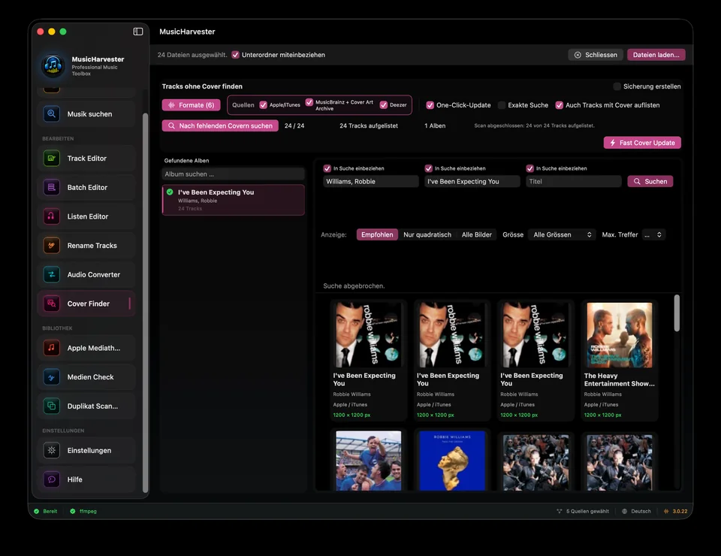The width and height of the screenshot is (721, 556).
Task: Click the Album suchen input field
Action: coord(233,174)
